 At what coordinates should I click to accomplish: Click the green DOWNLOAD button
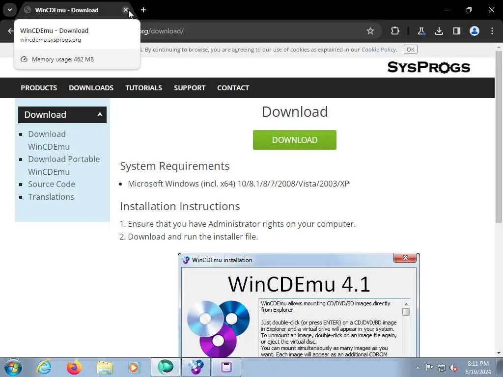coord(295,140)
